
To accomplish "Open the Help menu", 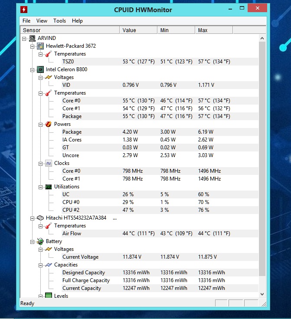I will pos(77,21).
